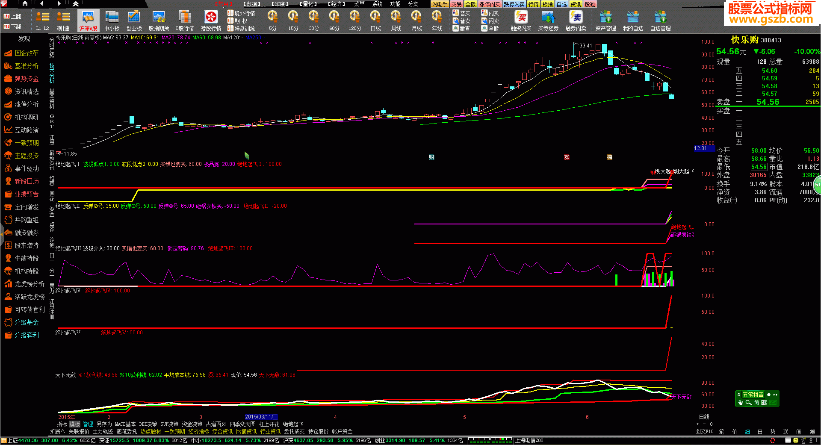Select the 【常用】 ribbon tab
This screenshot has width=821, height=445.
(223, 4)
